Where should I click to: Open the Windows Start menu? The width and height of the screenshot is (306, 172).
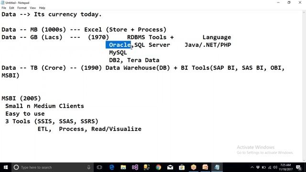click(x=6, y=167)
